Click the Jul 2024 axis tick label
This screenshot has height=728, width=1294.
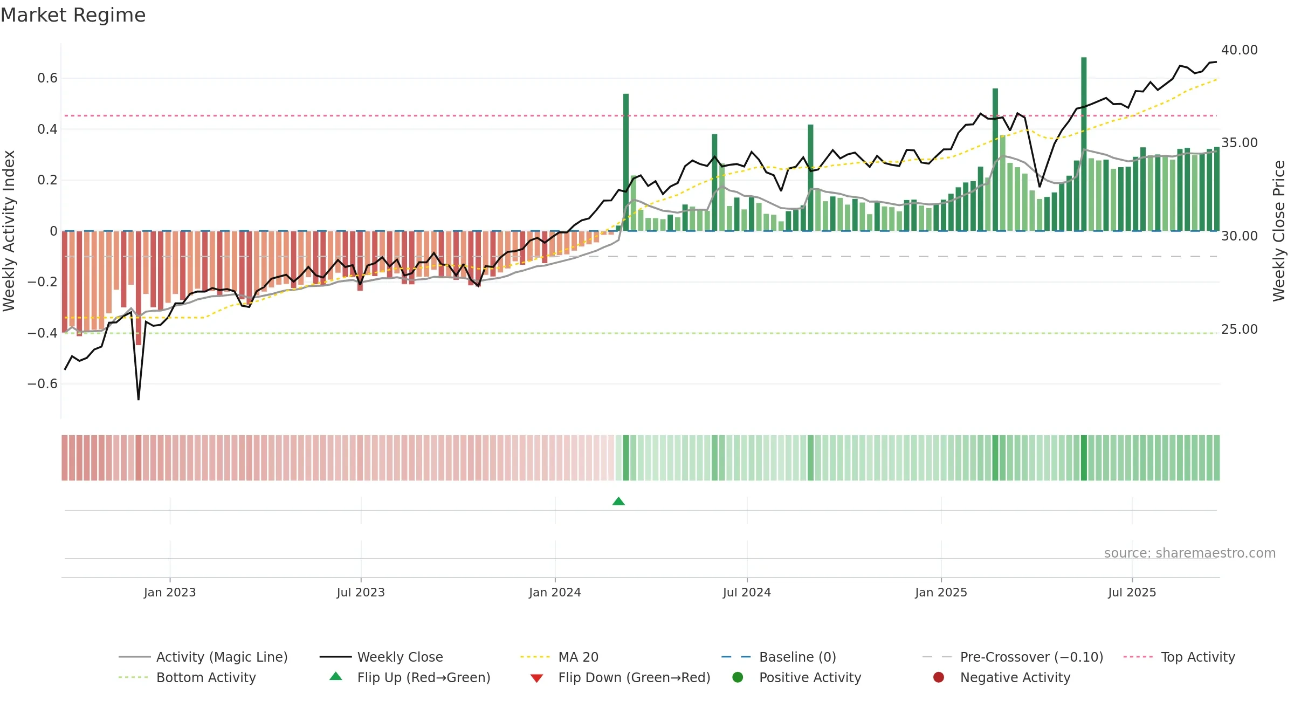(x=747, y=592)
